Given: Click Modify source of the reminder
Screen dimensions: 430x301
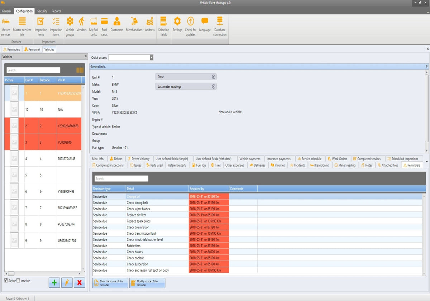Looking at the screenshot, I should (x=147, y=283).
